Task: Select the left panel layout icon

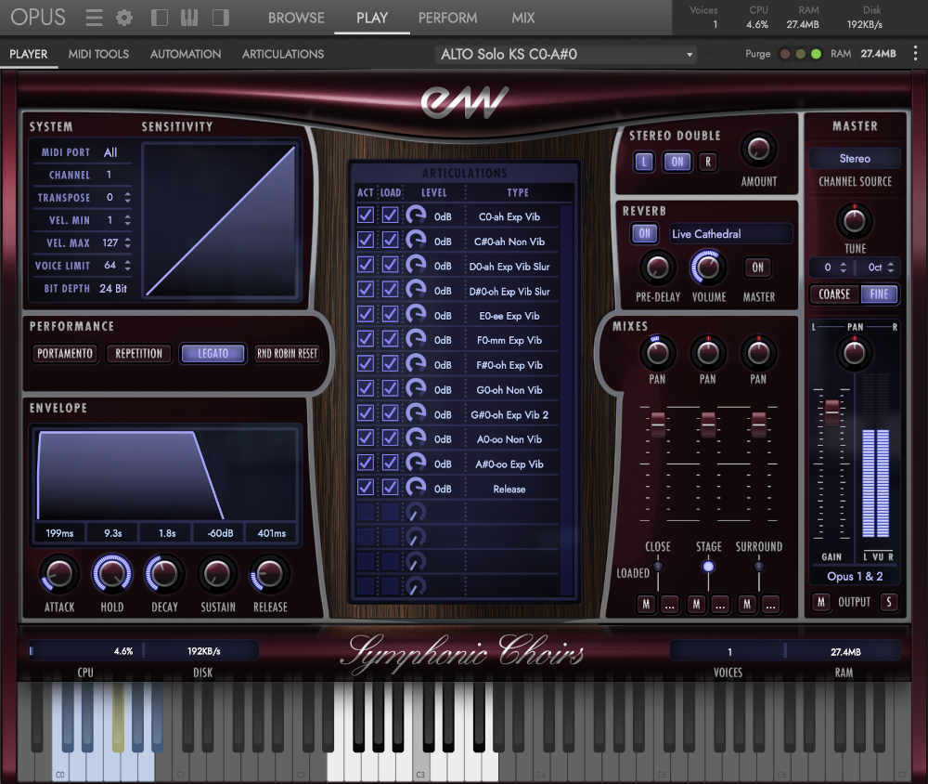Action: point(159,17)
